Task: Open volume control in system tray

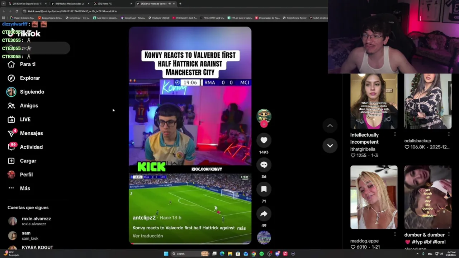Action: point(441,254)
